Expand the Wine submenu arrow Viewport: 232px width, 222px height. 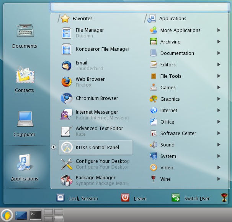pos(219,179)
